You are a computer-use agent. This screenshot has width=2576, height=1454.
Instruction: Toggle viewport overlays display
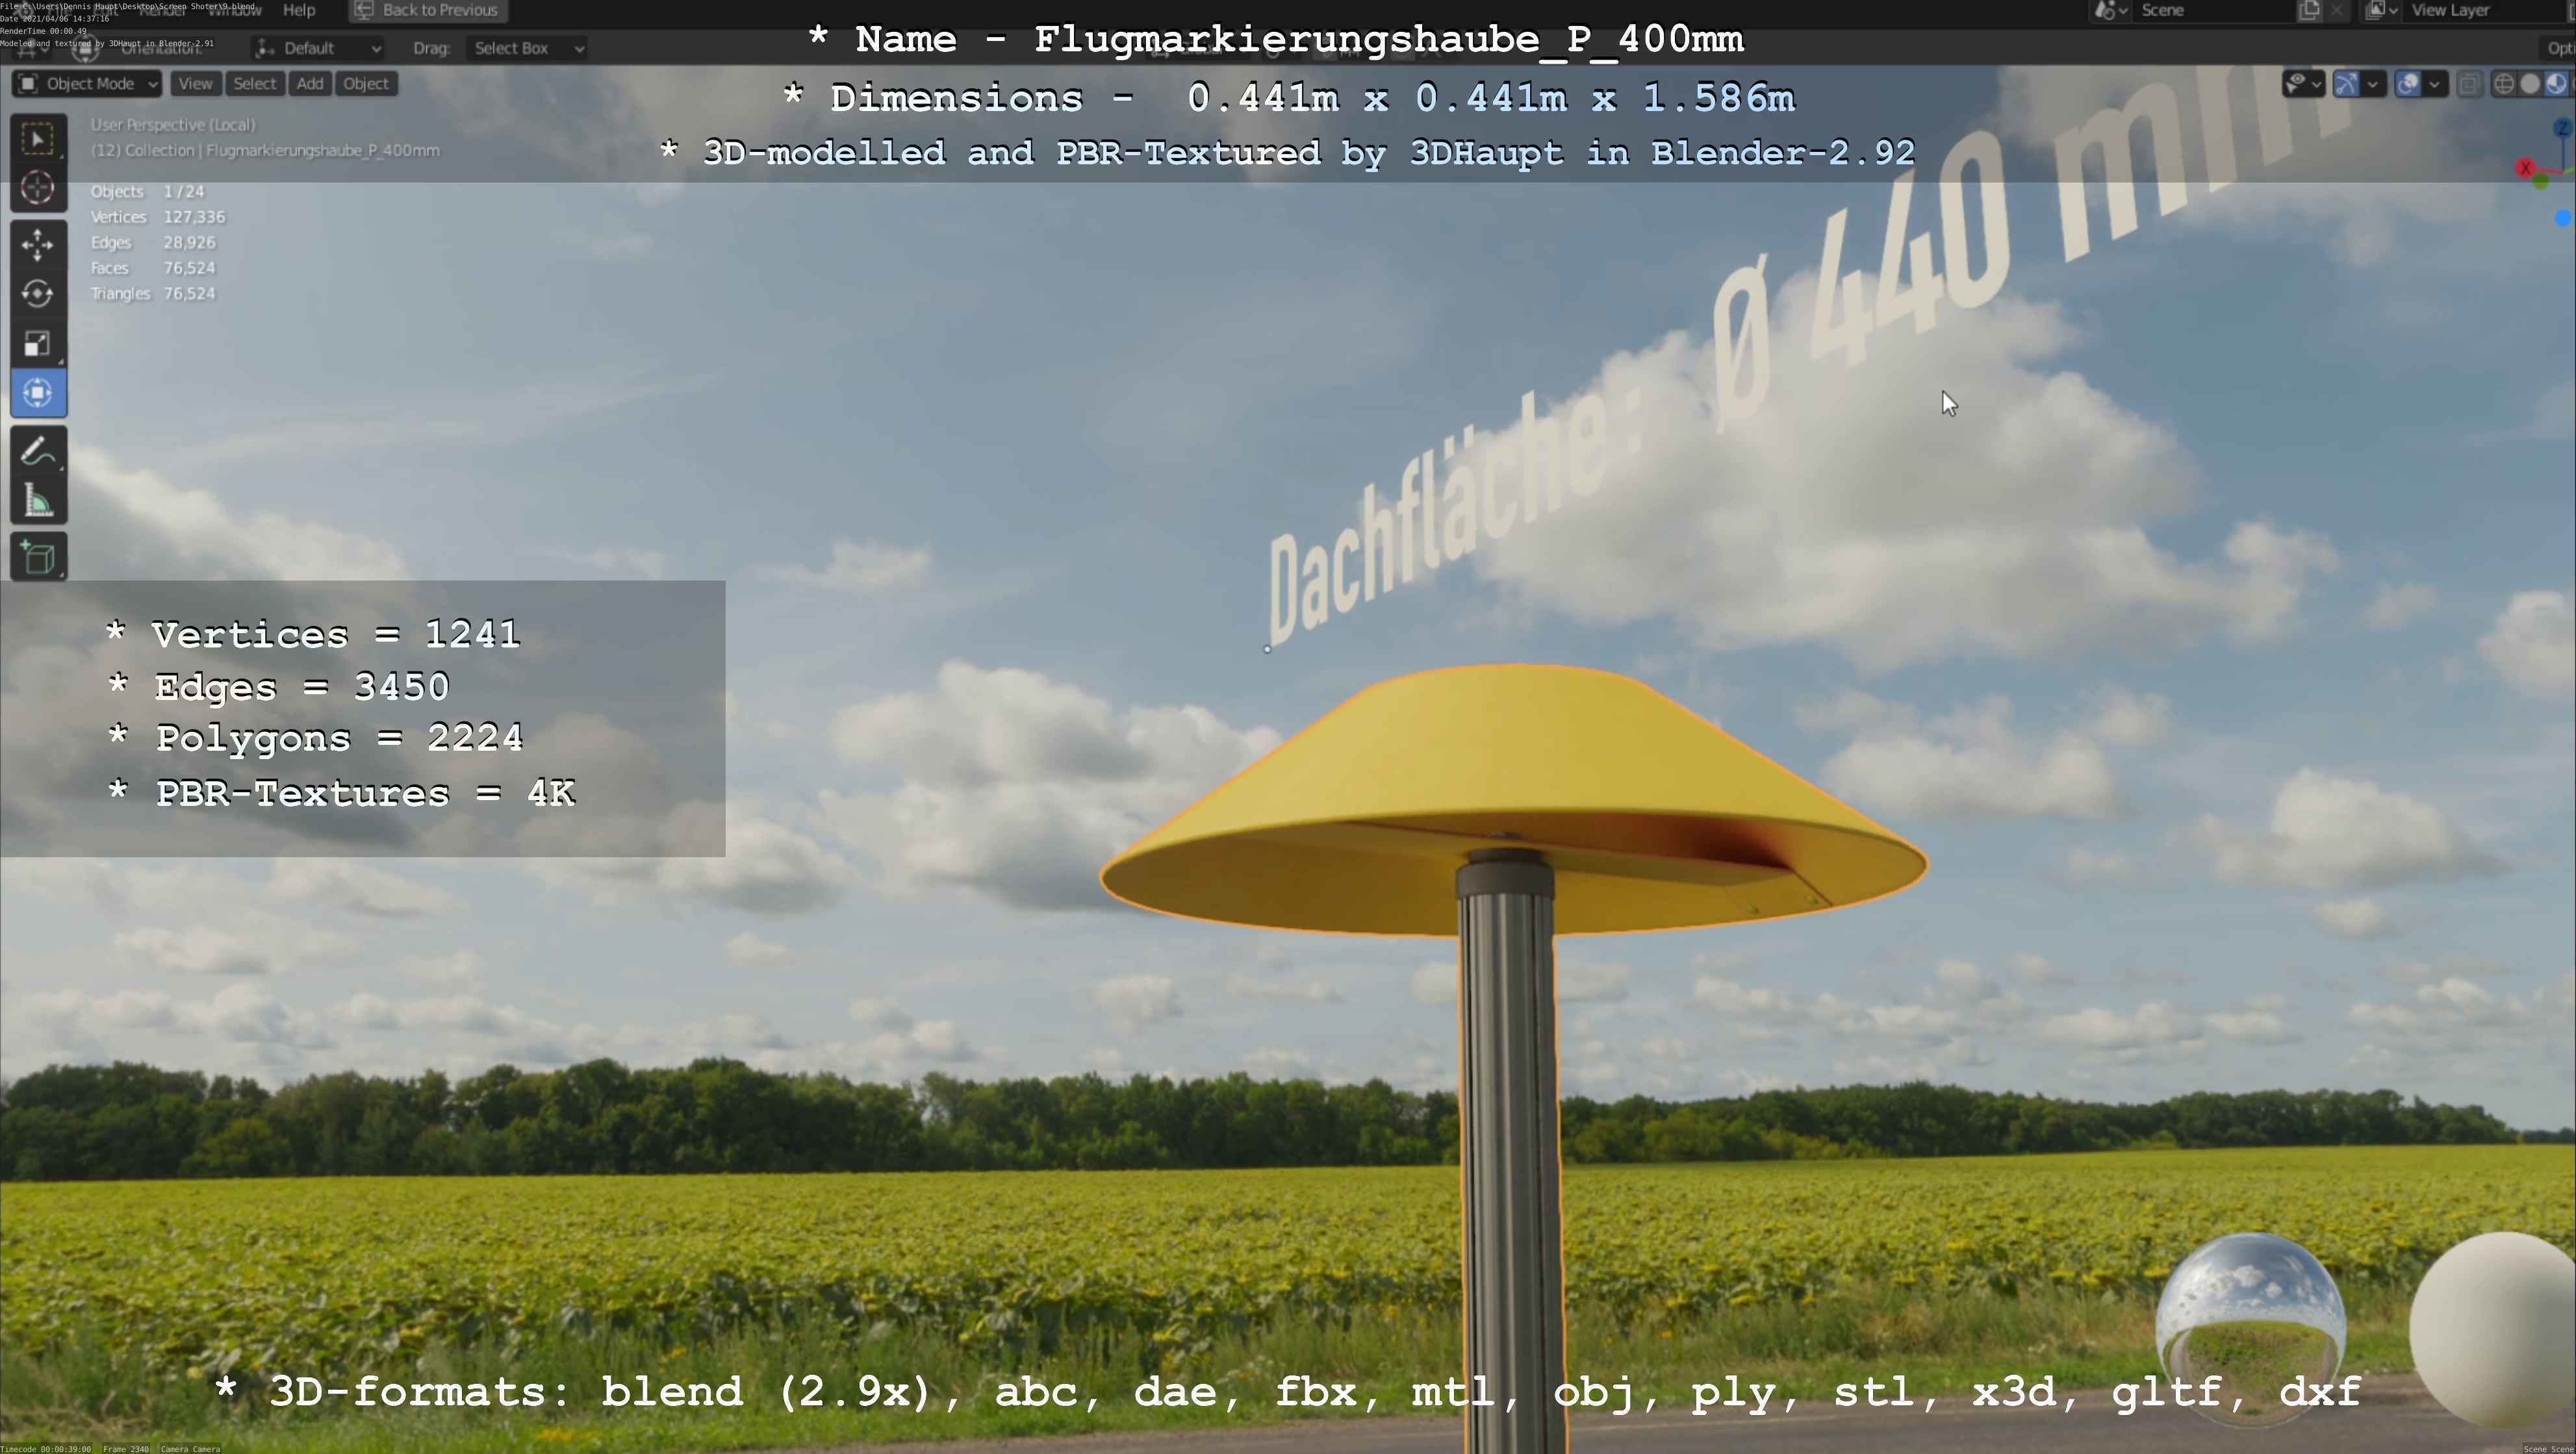tap(2409, 84)
